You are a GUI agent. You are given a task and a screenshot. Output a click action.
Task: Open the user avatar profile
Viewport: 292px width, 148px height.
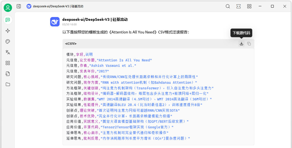[8, 8]
